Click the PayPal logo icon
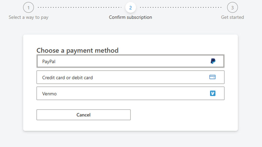 pyautogui.click(x=213, y=61)
